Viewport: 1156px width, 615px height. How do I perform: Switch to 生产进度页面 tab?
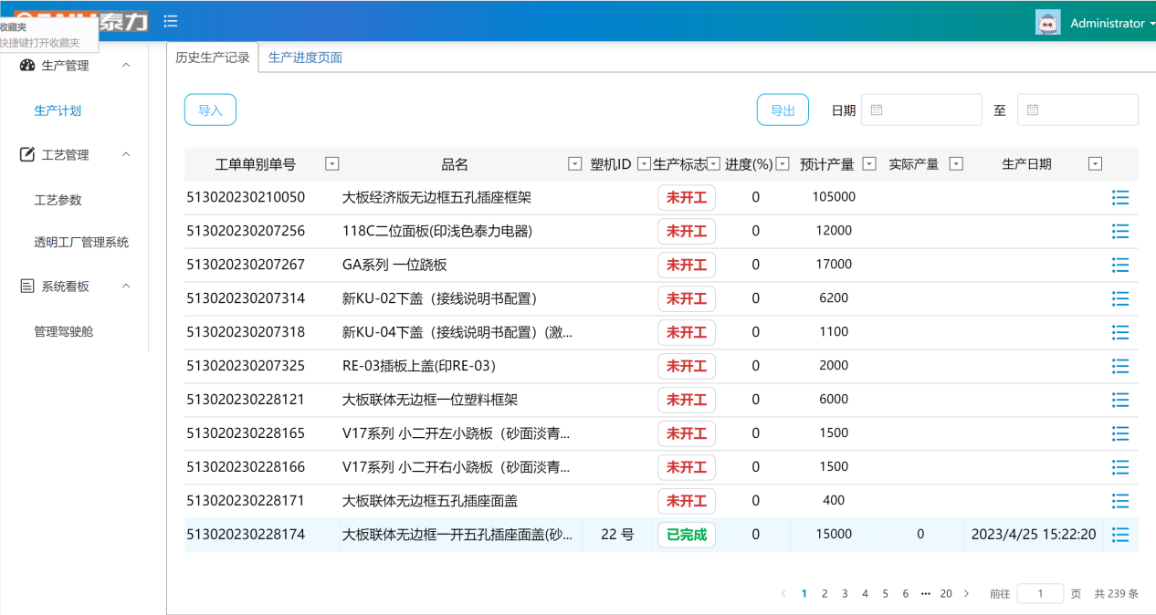306,57
